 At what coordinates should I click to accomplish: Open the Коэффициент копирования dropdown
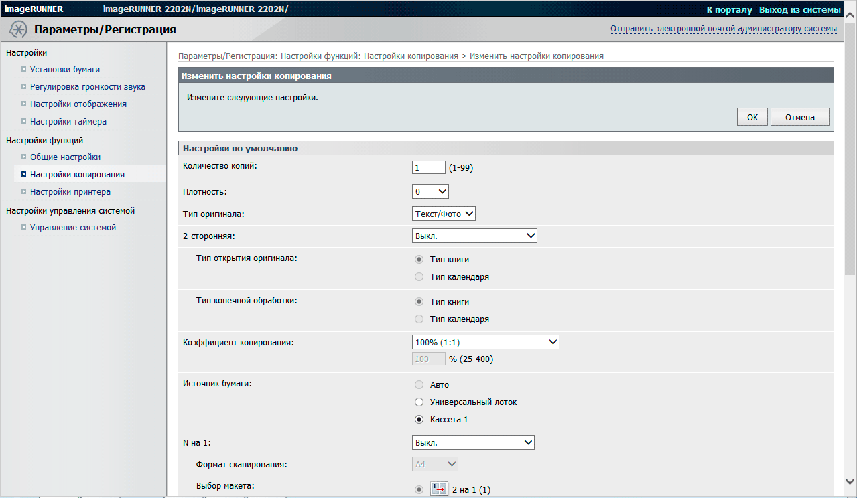point(486,342)
